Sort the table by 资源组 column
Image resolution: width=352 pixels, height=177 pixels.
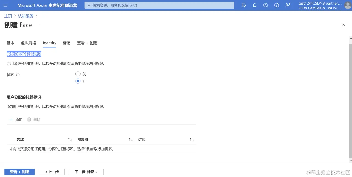coord(131,140)
